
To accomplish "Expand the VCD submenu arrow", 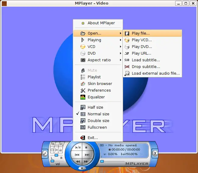I will tap(120, 47).
